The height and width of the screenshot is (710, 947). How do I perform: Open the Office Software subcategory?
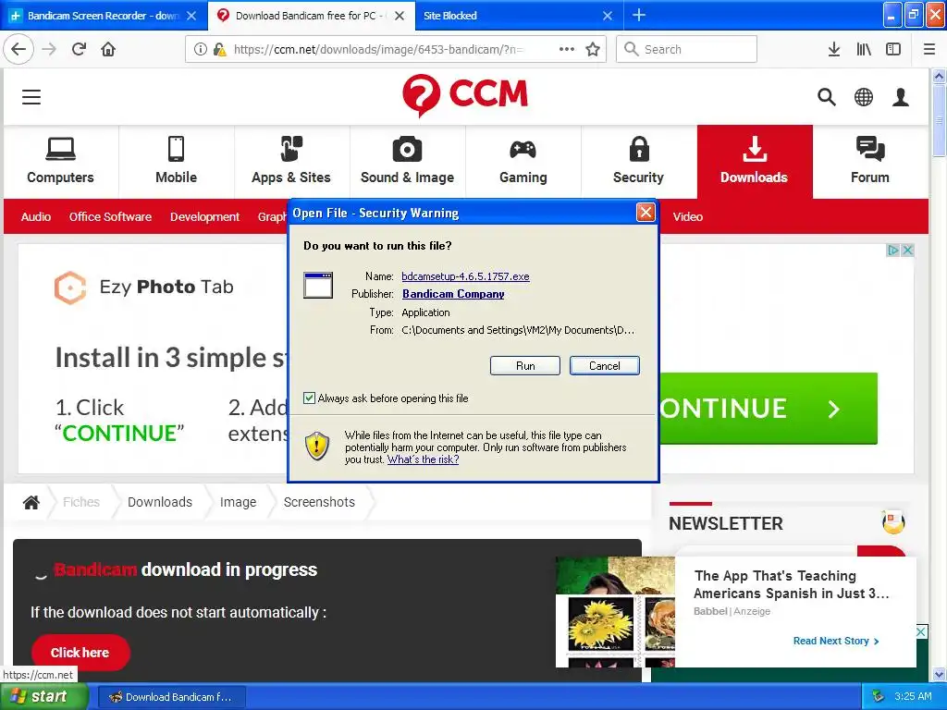point(110,216)
